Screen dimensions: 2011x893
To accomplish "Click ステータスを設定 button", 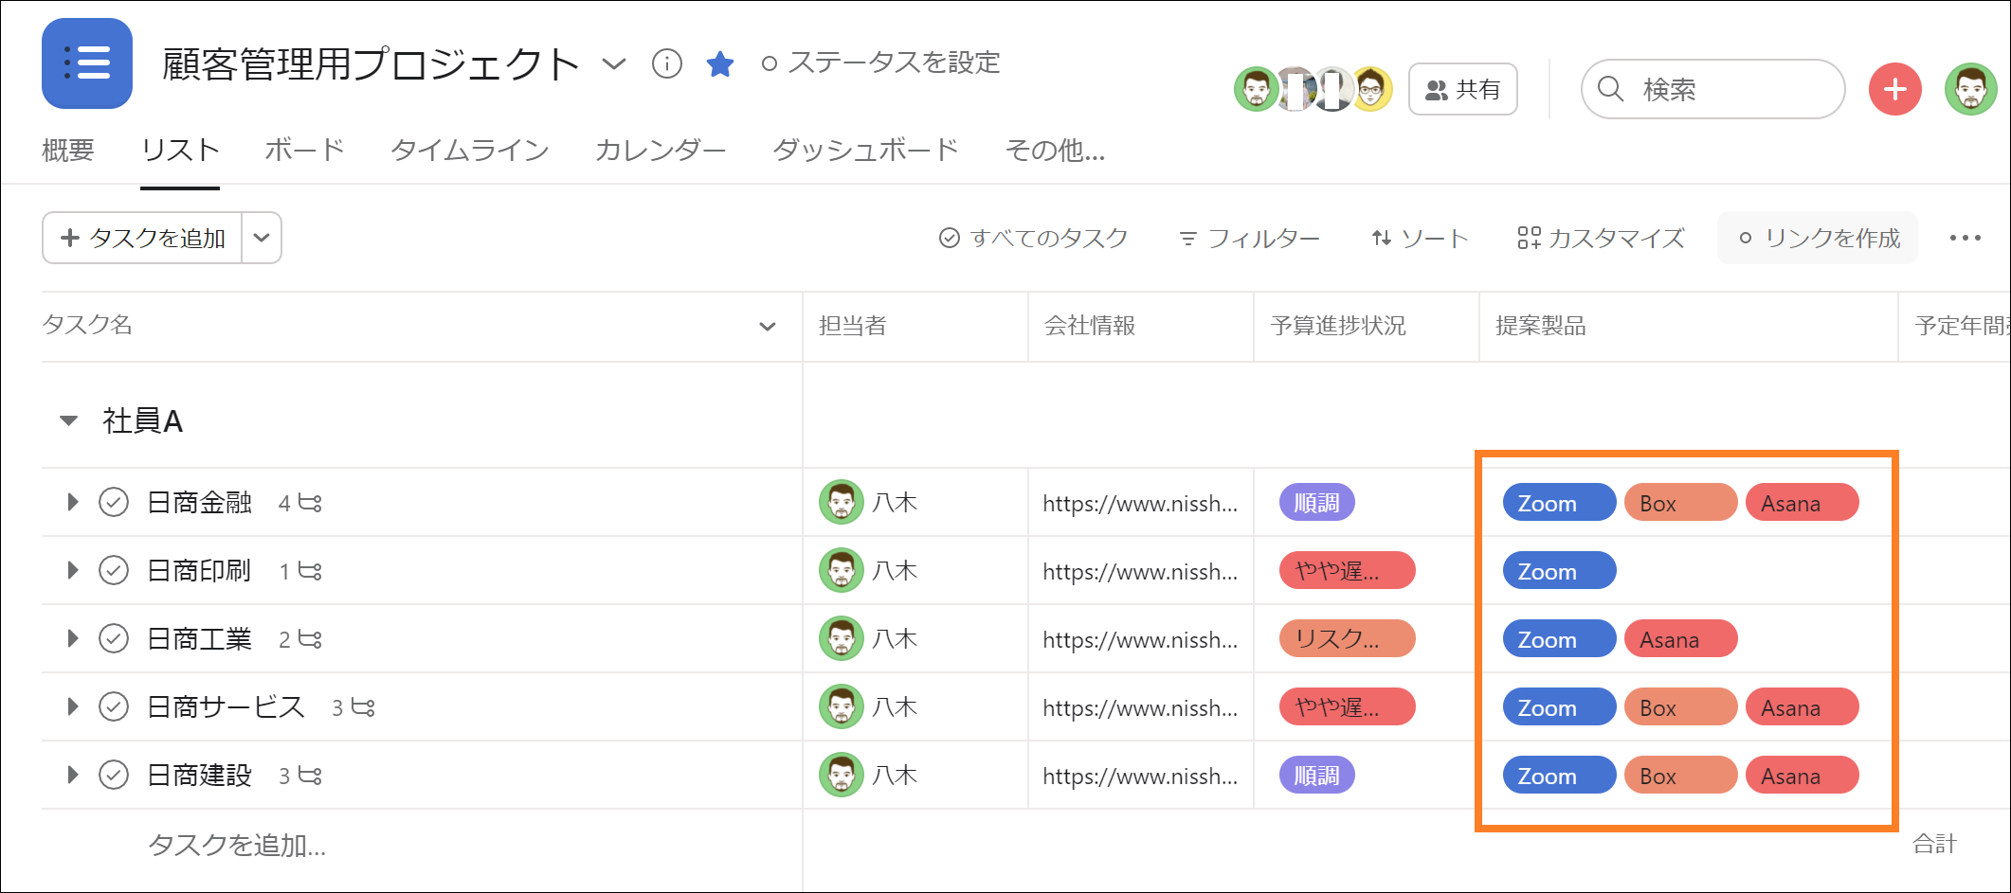I will [881, 63].
